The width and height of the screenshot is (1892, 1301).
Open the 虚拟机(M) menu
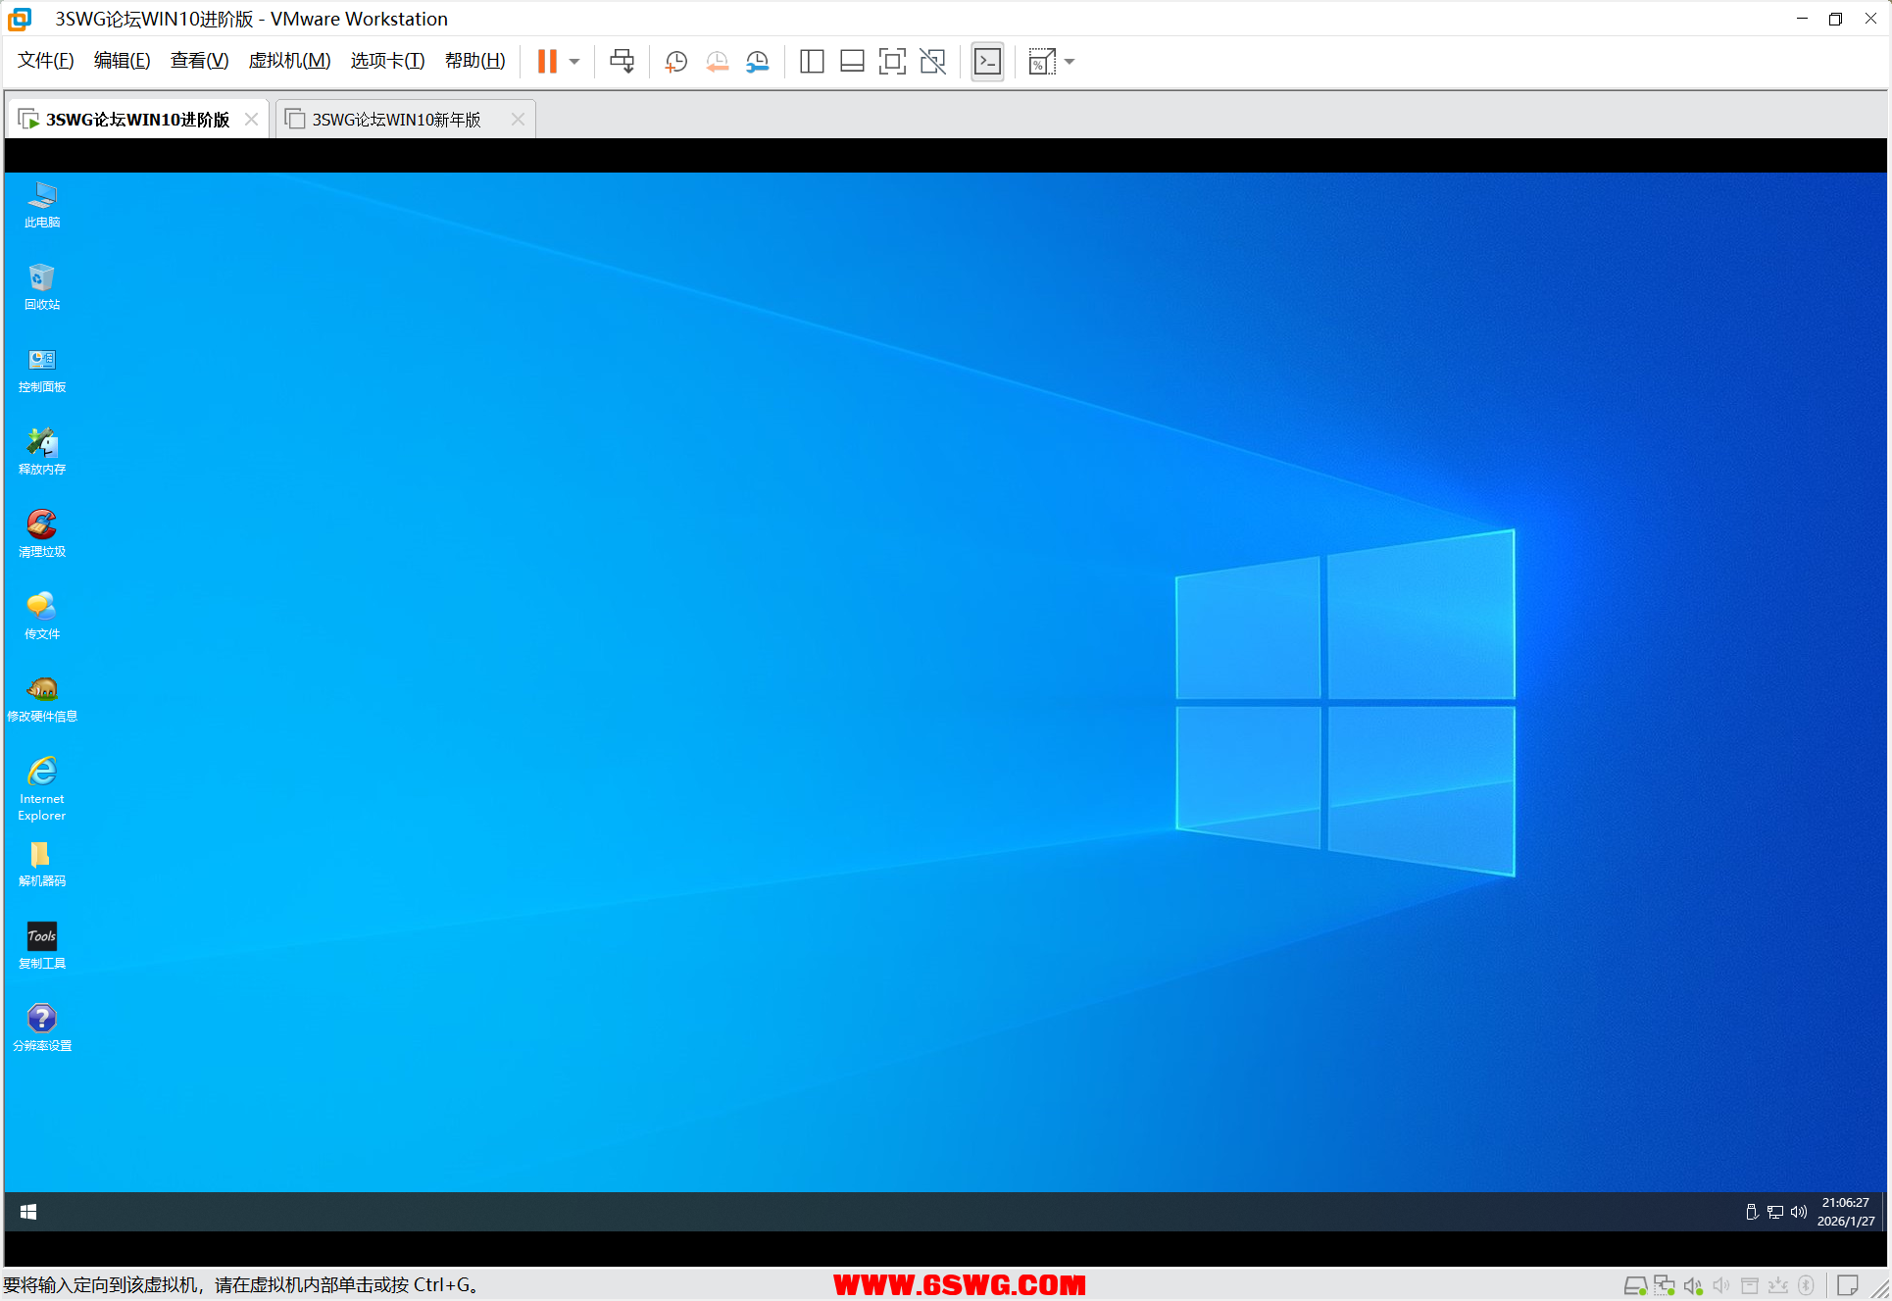pyautogui.click(x=289, y=61)
